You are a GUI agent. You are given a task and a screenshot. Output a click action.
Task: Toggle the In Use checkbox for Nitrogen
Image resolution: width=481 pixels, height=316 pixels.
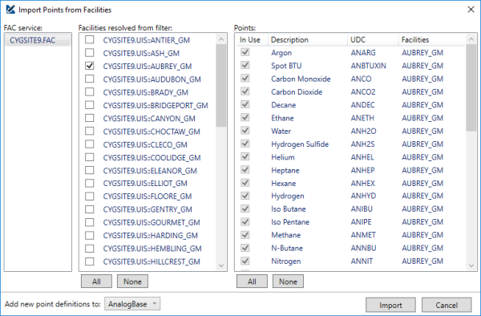pos(245,261)
